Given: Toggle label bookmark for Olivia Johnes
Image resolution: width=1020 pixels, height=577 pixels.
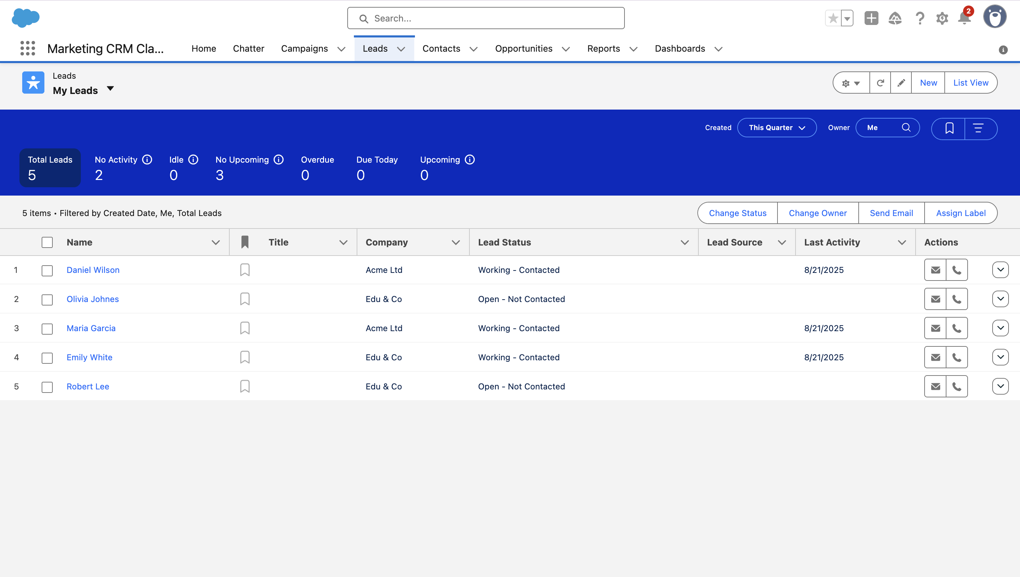Looking at the screenshot, I should (245, 299).
